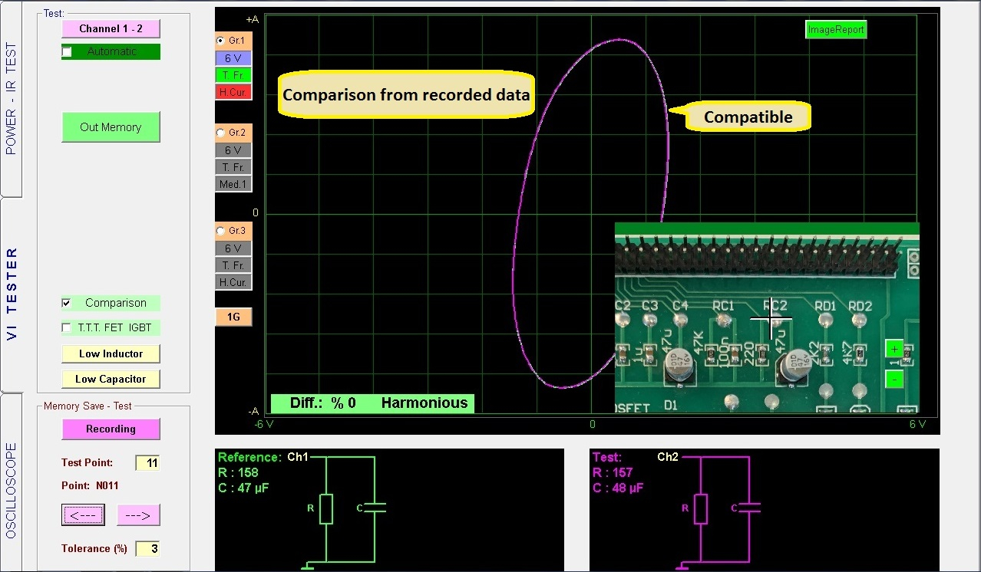
Task: Open the 6 V voltage setting for Gr.1
Action: (x=233, y=58)
